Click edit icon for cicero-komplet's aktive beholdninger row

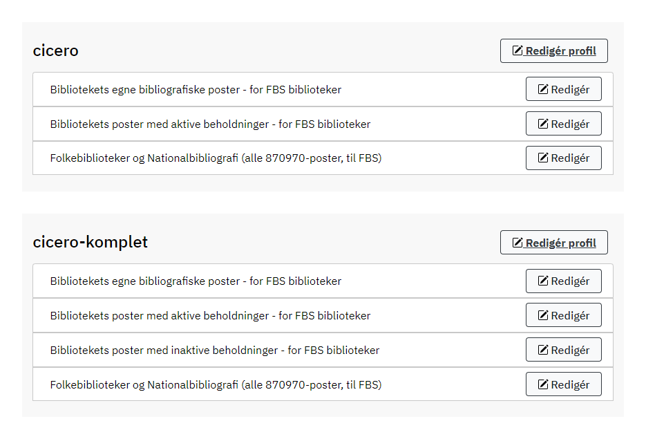[x=543, y=315]
